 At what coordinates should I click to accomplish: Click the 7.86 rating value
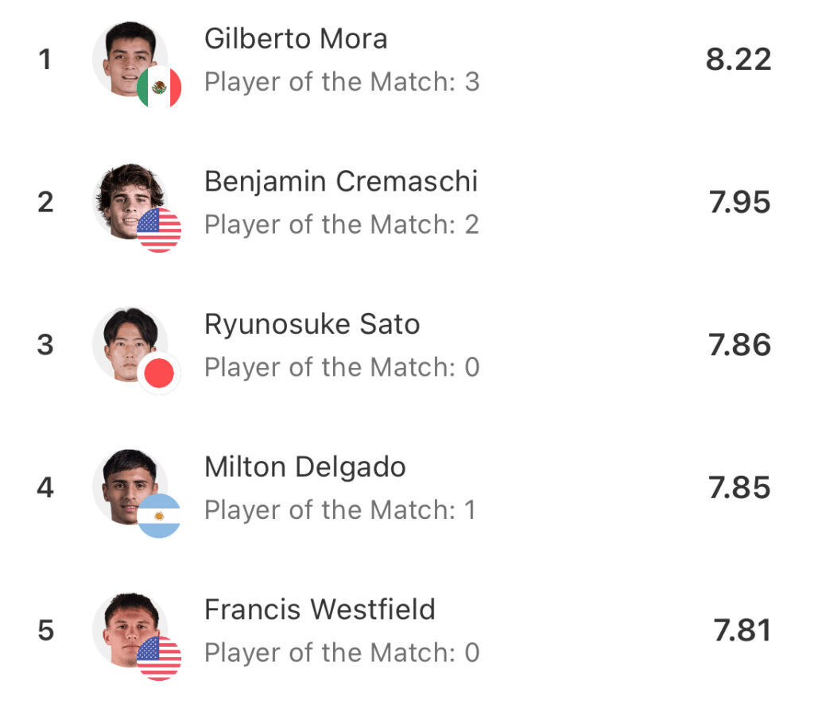click(x=739, y=346)
